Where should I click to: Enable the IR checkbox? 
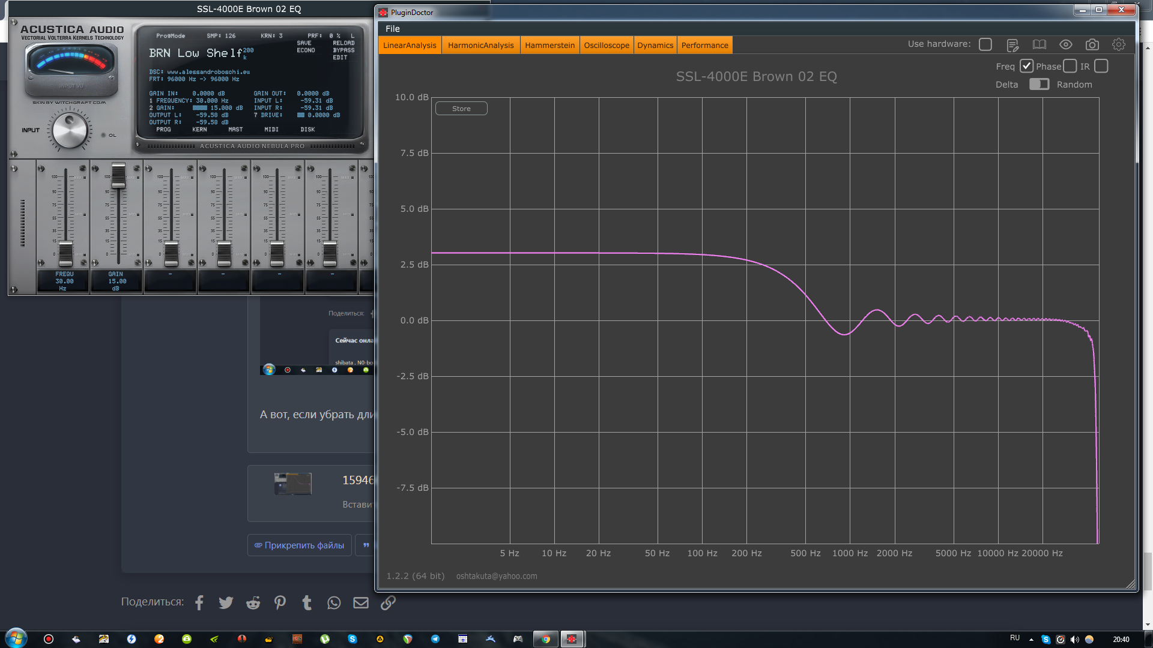[1101, 66]
